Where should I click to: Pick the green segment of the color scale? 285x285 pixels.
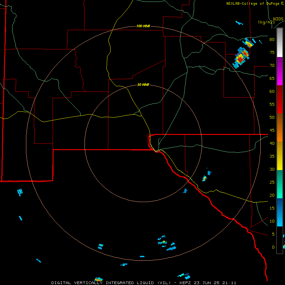point(280,184)
